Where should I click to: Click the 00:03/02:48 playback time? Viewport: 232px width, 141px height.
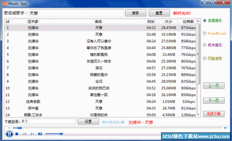[113, 122]
